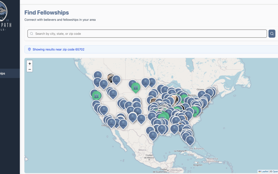
Task: Click the search by city, state, or zip field
Action: 147,34
